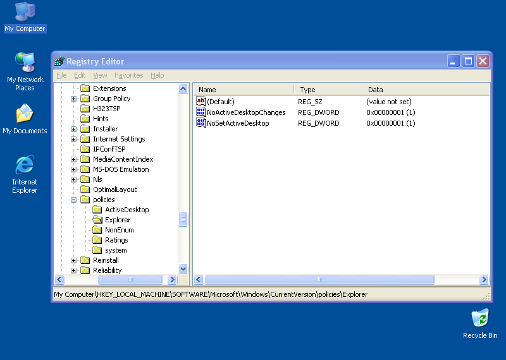
Task: Select the policies folder icon
Action: click(85, 200)
